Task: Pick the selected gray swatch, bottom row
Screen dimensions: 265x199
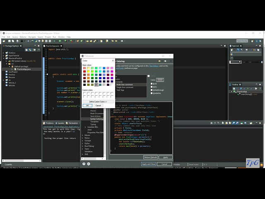Action: coord(96,85)
